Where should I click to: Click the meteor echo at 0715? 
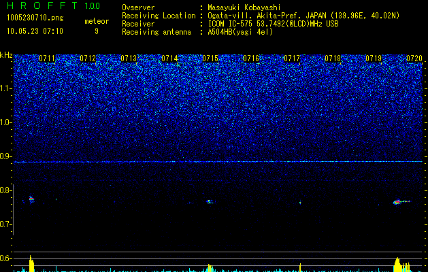coord(210,201)
